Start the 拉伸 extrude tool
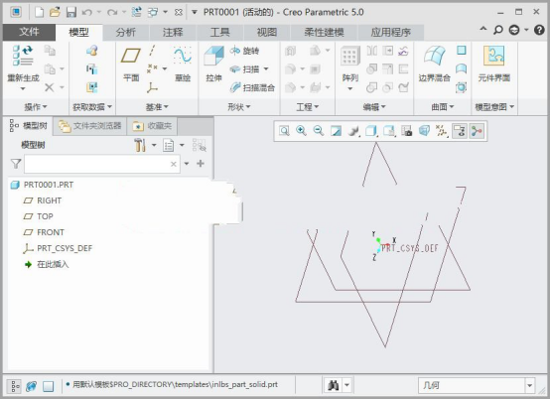Viewport: 550px width, 399px height. [x=214, y=64]
